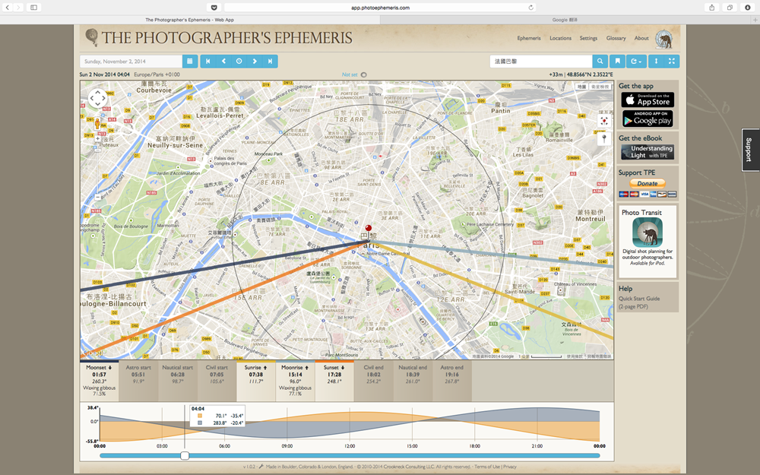Open the Support side tab
This screenshot has height=475, width=760.
pos(750,150)
